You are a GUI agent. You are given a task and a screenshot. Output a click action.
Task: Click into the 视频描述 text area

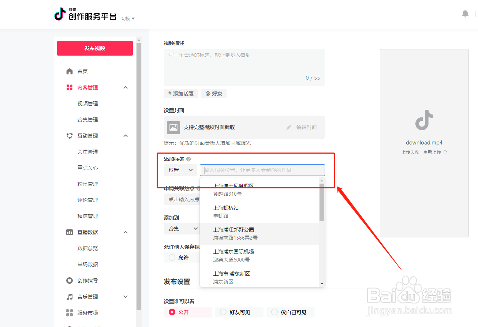[244, 67]
